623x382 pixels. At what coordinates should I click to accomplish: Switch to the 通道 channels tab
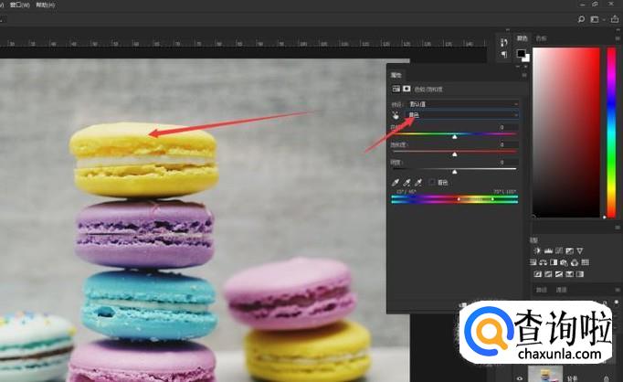[x=562, y=290]
